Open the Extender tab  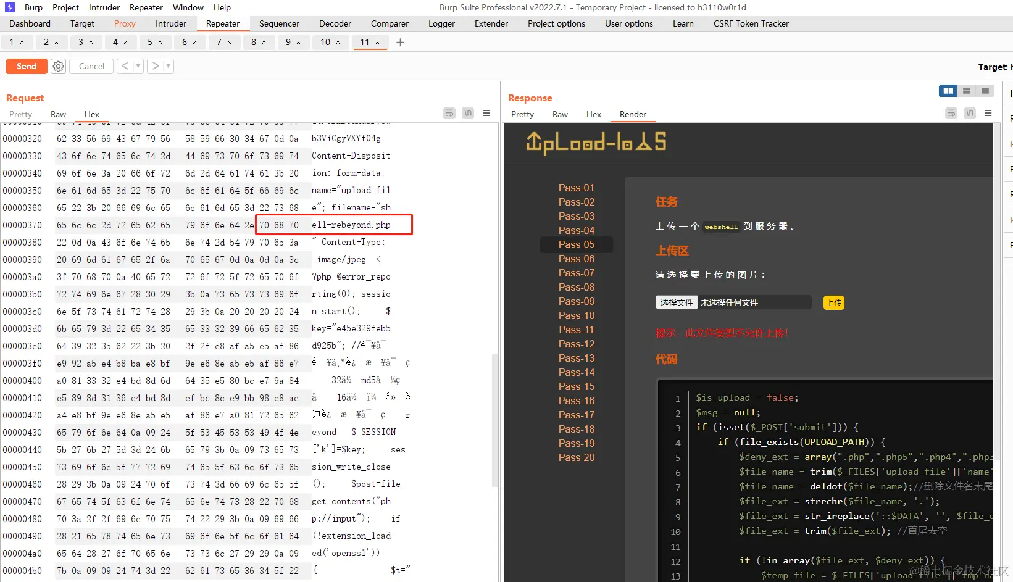(491, 23)
